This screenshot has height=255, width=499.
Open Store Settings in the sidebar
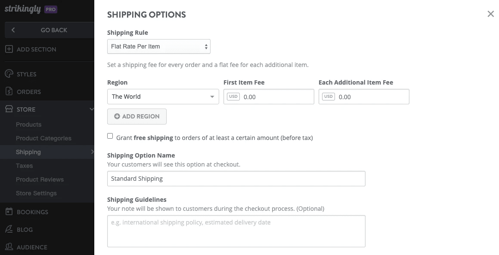click(x=36, y=193)
